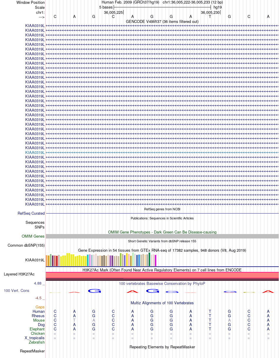Screen dimensions: 279x358
Task: Select the Chicken alignment row label
Action: tap(38, 334)
